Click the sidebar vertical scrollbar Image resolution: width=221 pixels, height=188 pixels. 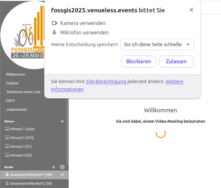click(x=67, y=130)
